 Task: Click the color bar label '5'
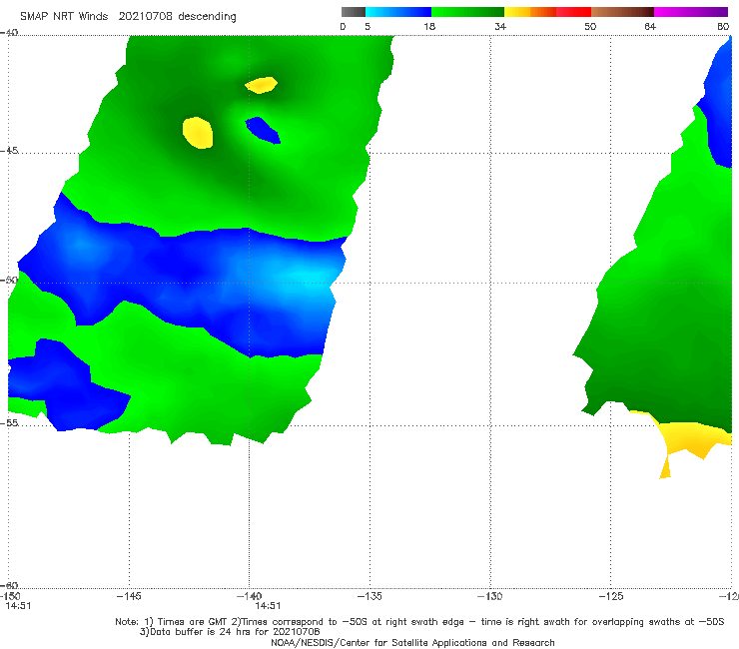coord(368,26)
